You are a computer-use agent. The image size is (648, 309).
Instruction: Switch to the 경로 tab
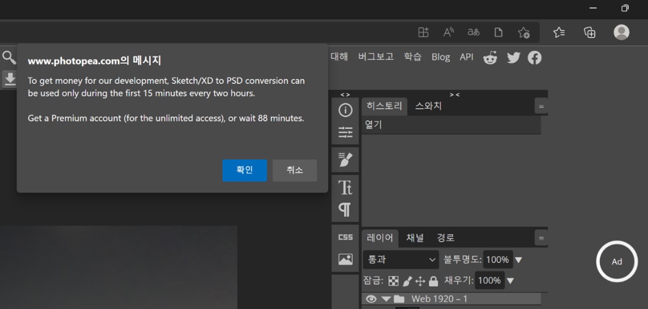click(446, 238)
